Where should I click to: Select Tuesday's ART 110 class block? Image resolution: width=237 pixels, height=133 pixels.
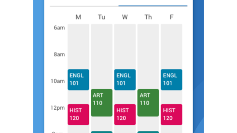coord(101,103)
